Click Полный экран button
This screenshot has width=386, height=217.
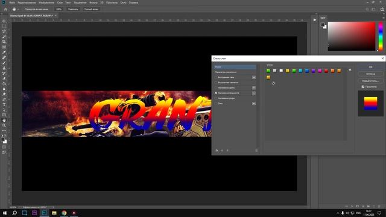coord(91,9)
